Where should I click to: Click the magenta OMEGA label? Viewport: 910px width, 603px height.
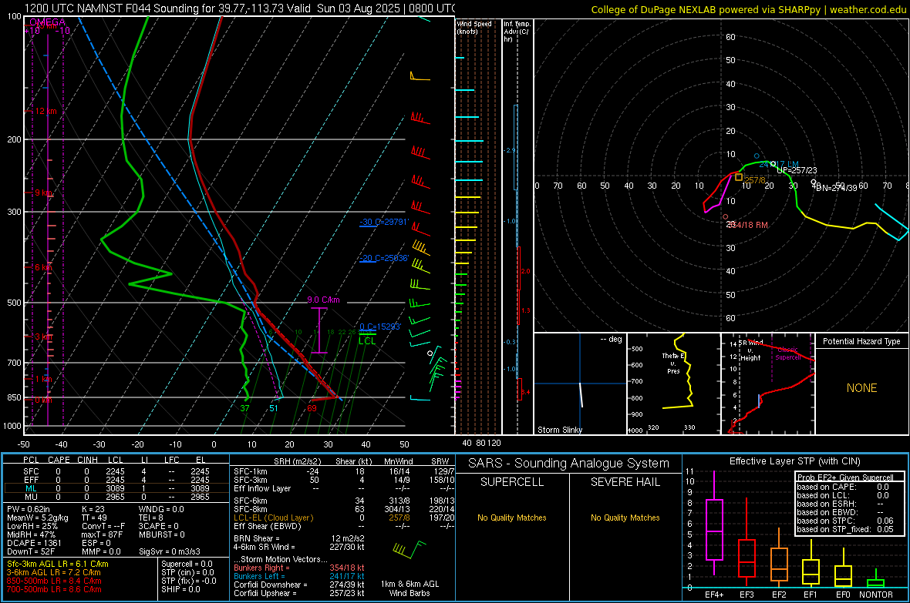[48, 22]
